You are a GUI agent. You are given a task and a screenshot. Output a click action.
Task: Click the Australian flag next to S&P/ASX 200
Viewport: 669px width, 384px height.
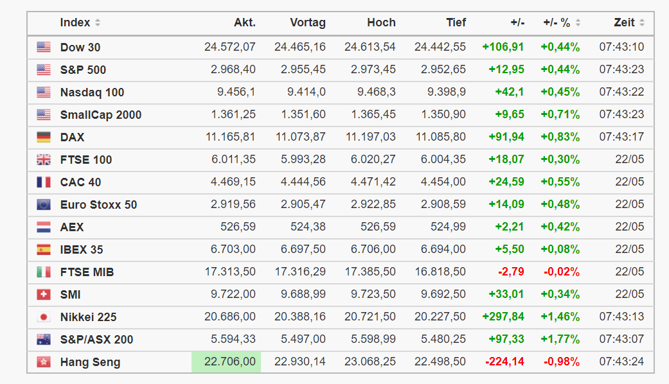tap(44, 339)
